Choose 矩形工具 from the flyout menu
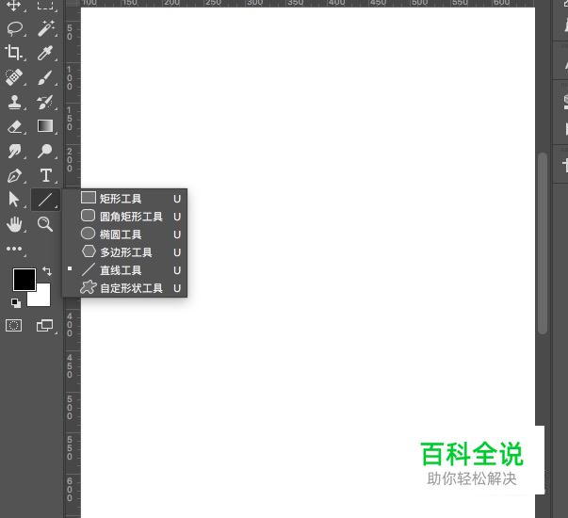The height and width of the screenshot is (518, 568). pos(125,199)
